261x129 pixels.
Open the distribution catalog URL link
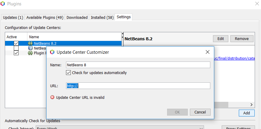click(x=234, y=59)
